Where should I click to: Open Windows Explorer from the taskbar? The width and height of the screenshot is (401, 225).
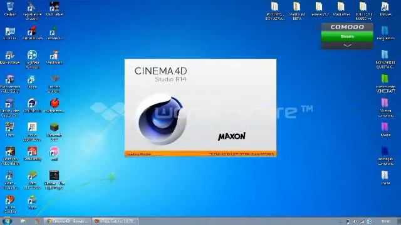point(23,221)
